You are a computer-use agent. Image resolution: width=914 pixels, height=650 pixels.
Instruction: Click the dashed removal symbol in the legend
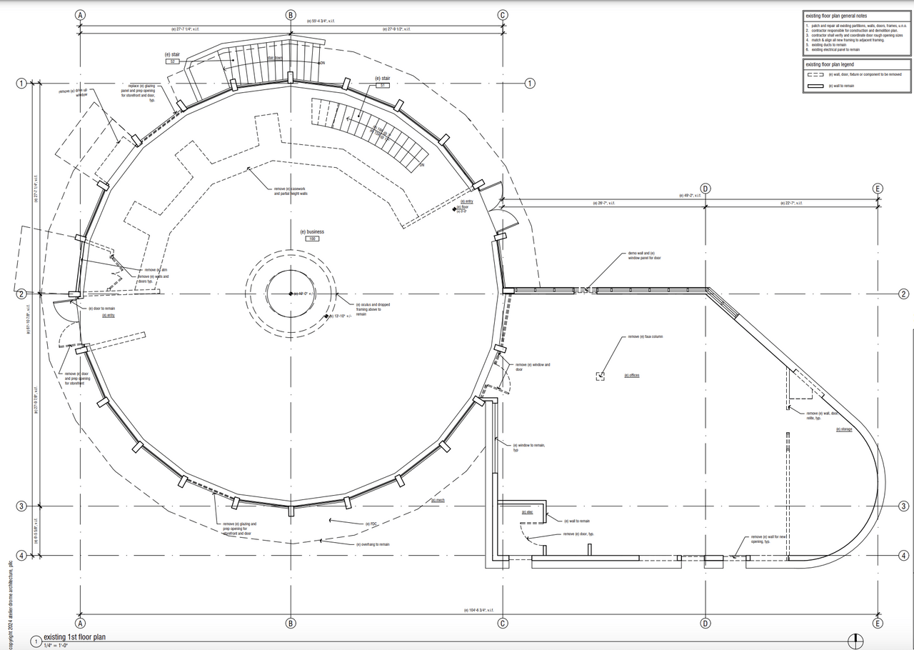[x=815, y=74]
